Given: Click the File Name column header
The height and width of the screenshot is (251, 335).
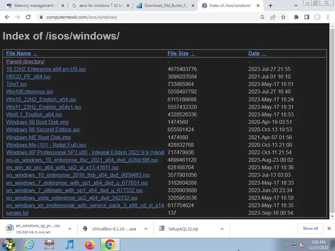Looking at the screenshot, I should 19,53.
